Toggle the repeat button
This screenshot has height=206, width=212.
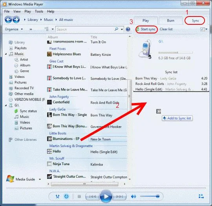pyautogui.click(x=66, y=197)
